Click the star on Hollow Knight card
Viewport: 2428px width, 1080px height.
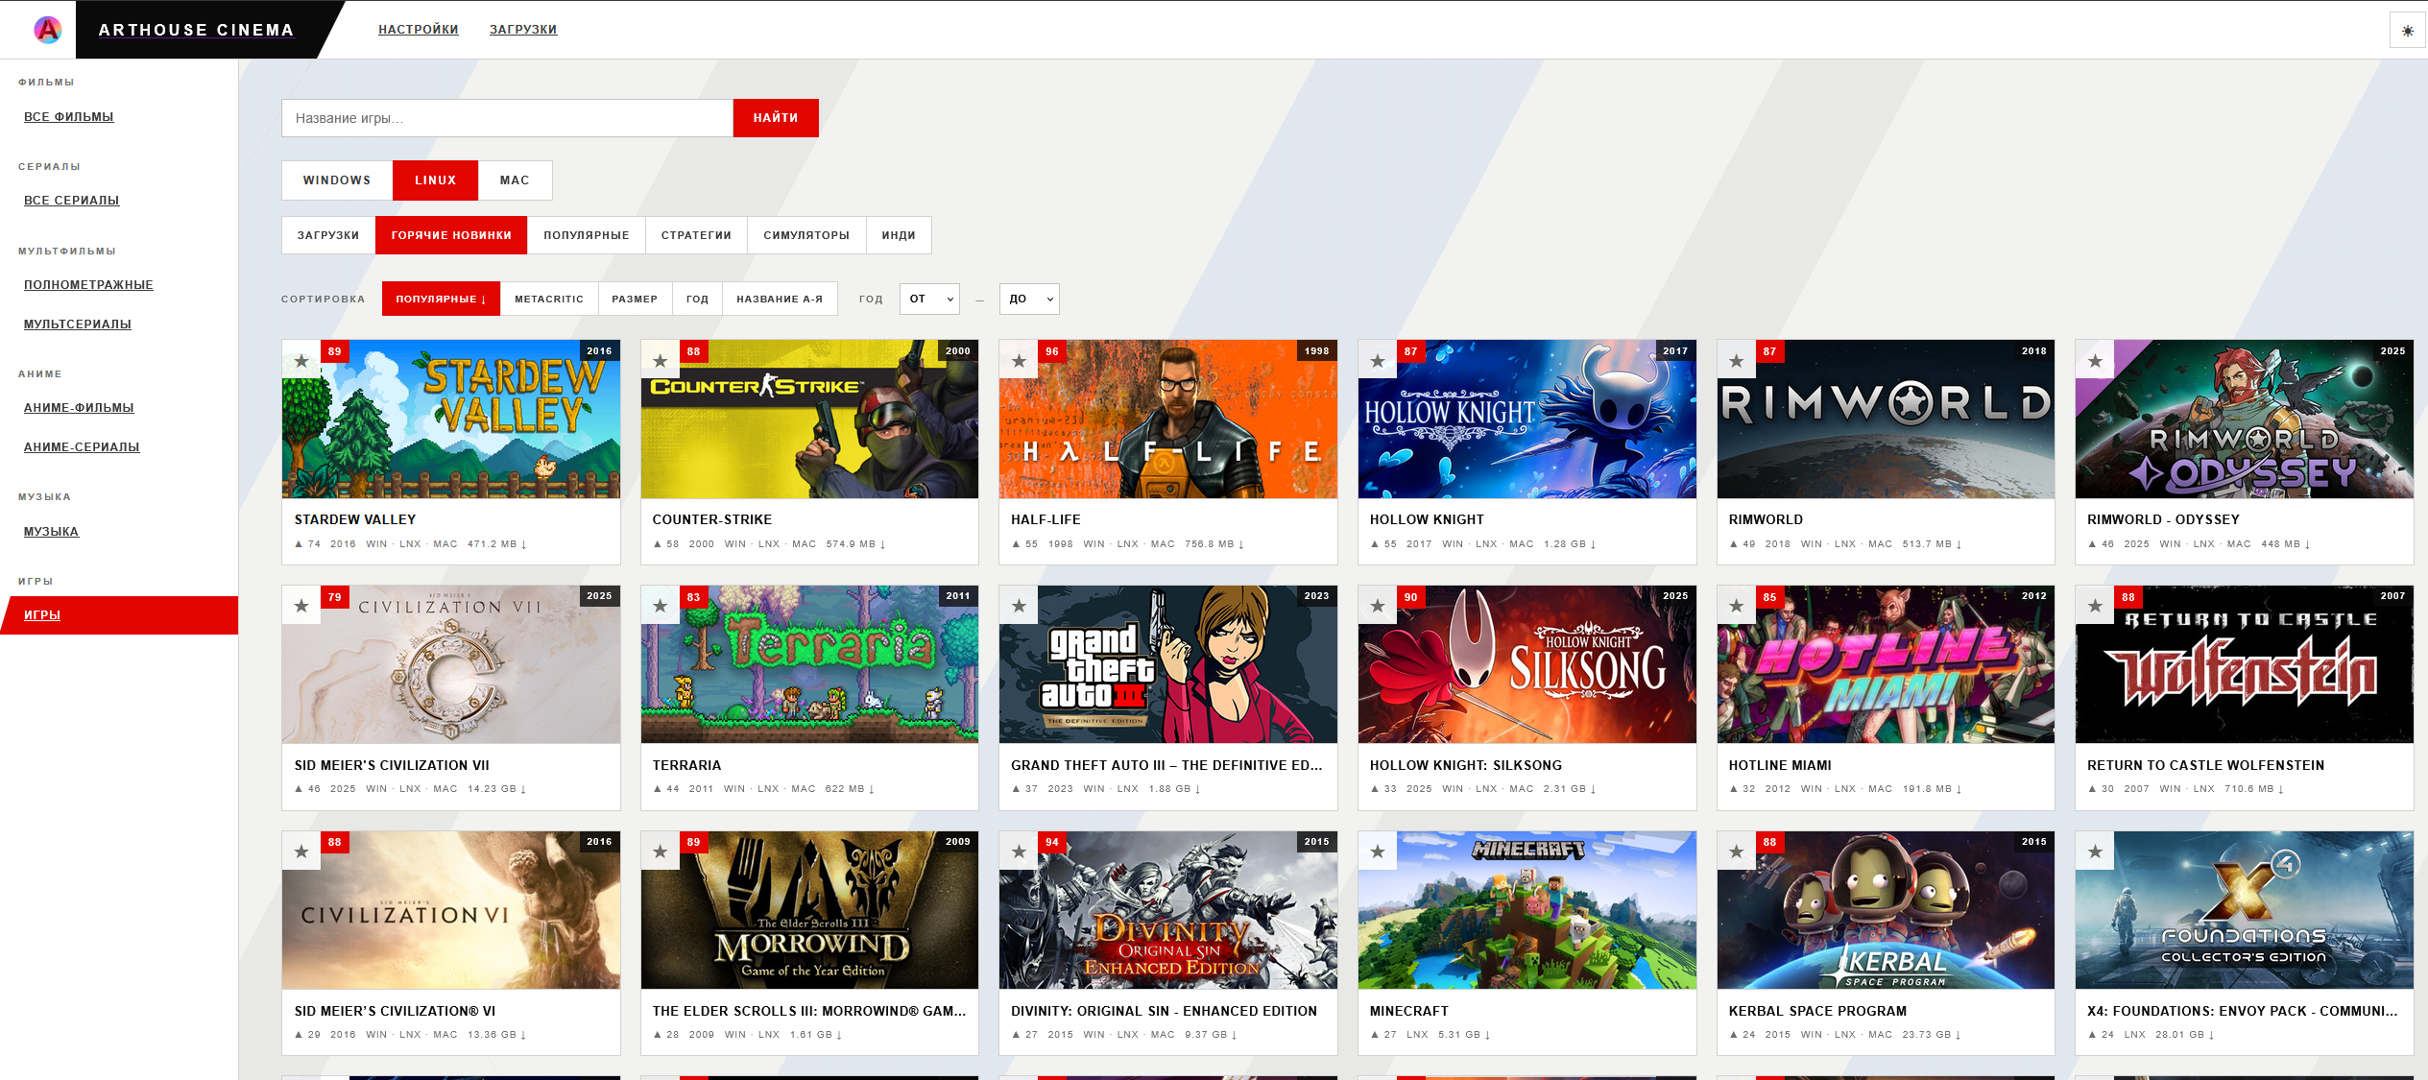1378,361
